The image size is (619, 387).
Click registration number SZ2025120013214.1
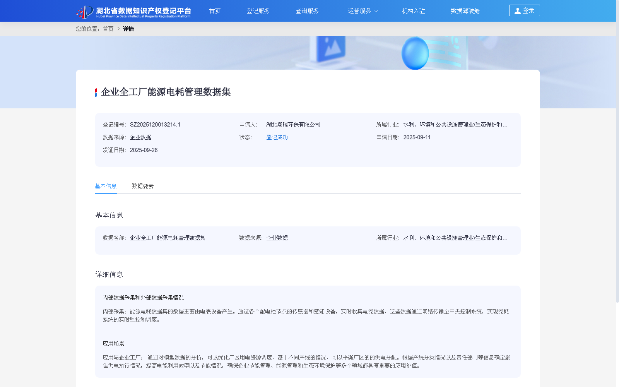155,125
